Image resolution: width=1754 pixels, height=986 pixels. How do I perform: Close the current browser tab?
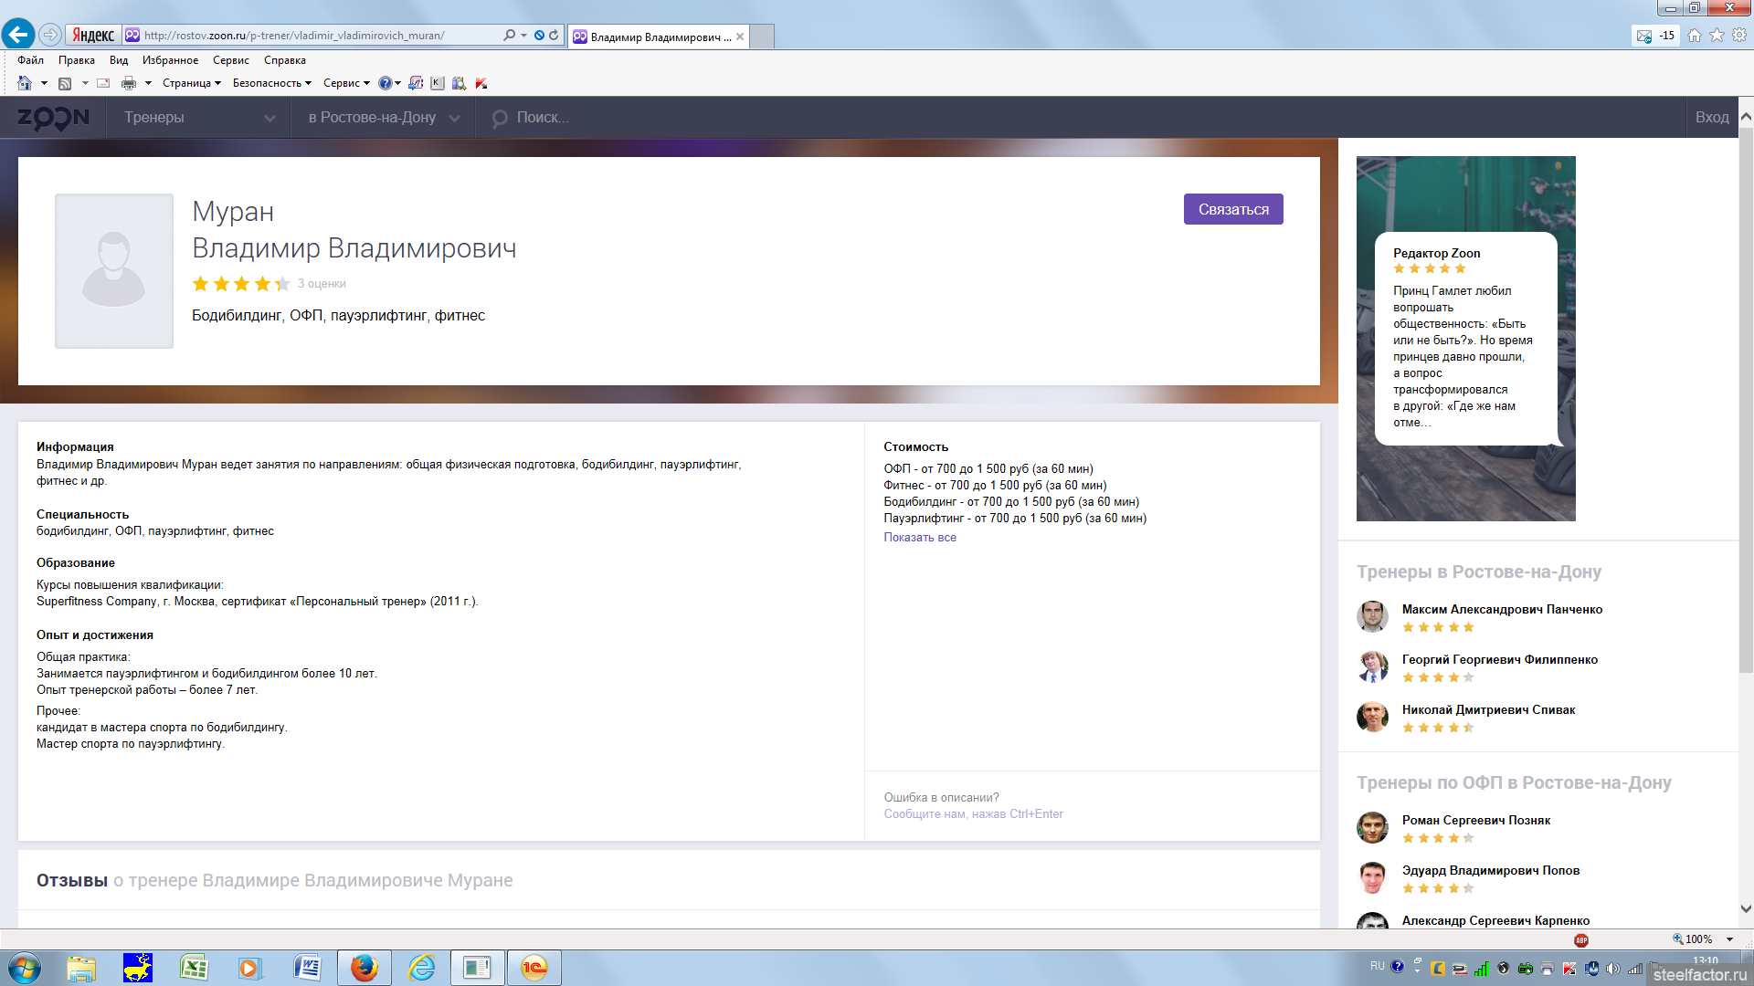click(x=740, y=37)
